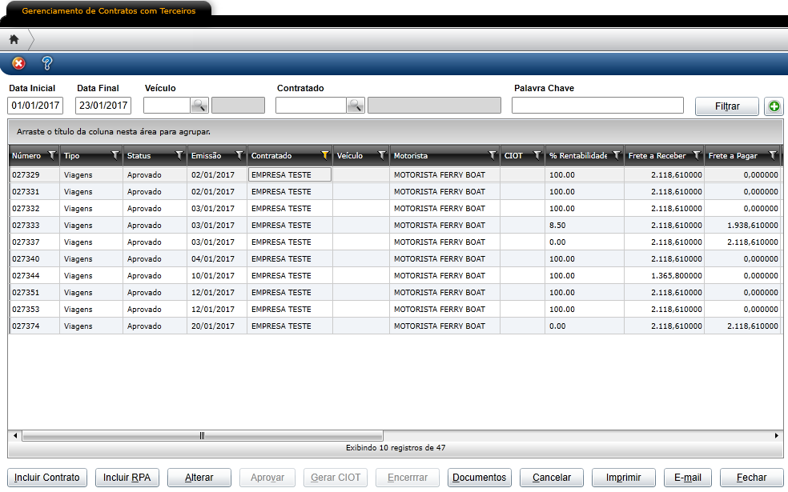Select contract row 027331
The height and width of the screenshot is (492, 788).
(x=395, y=192)
